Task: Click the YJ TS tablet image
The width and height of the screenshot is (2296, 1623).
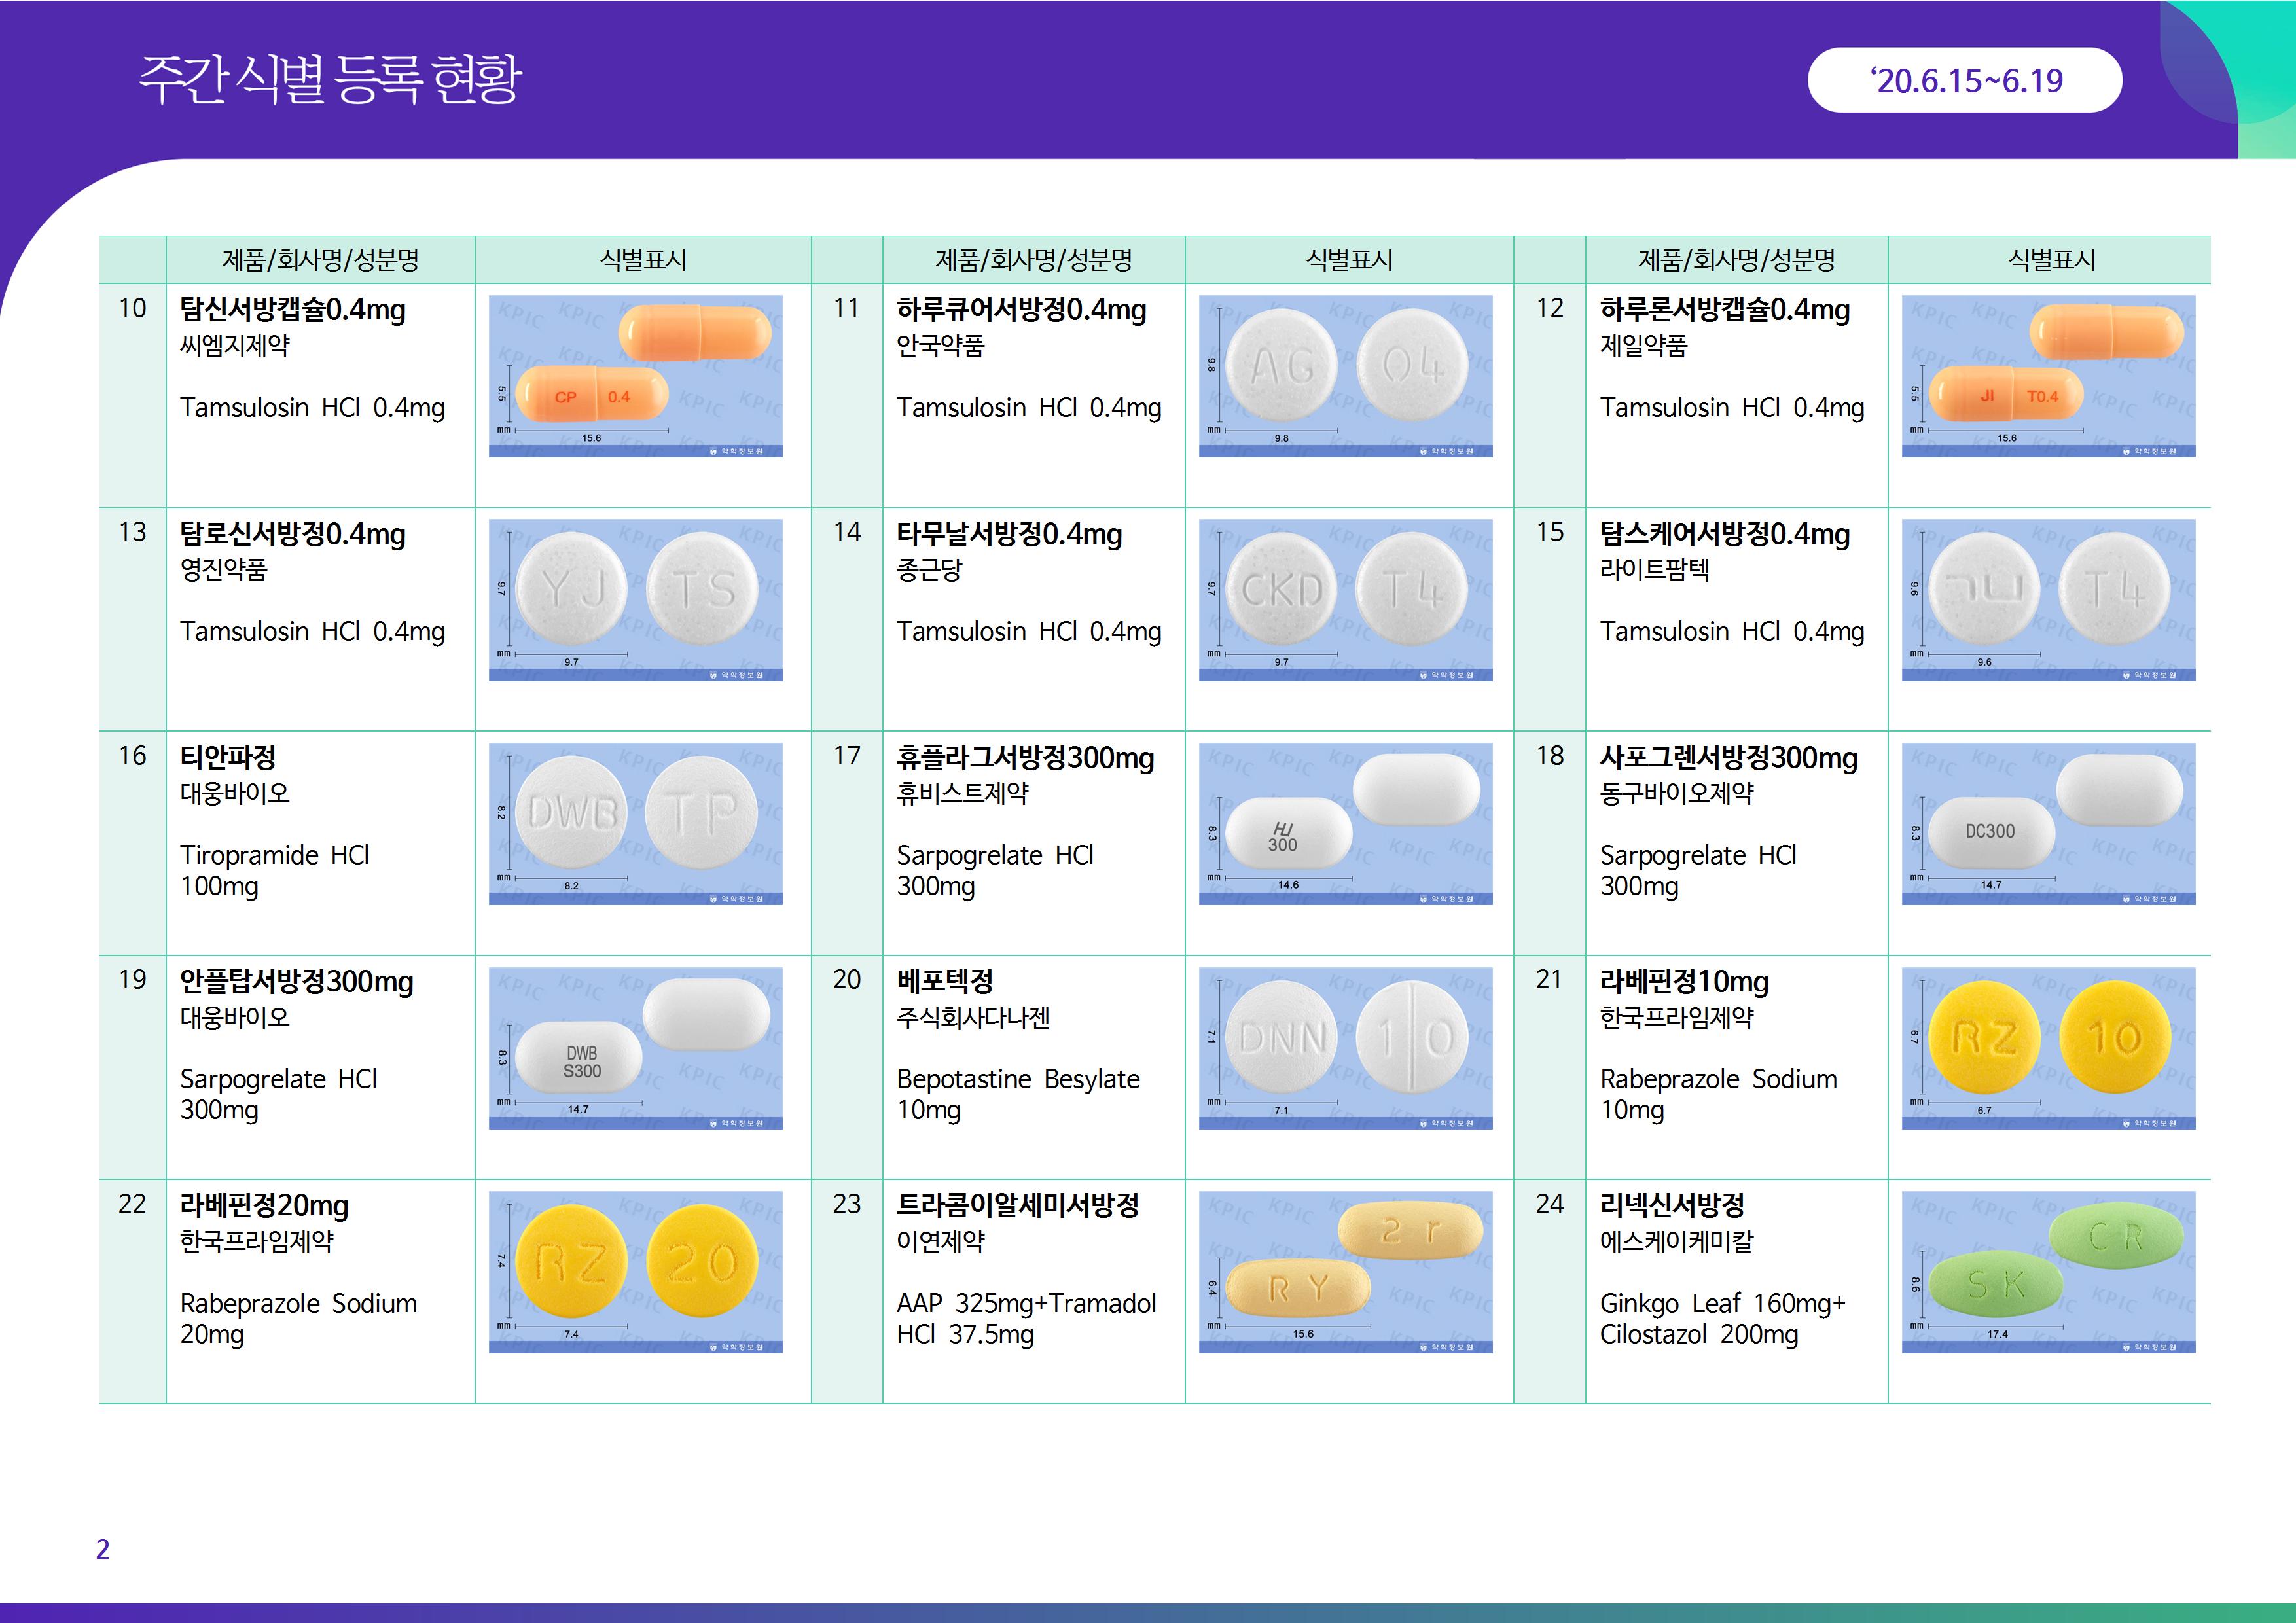Action: (x=635, y=600)
